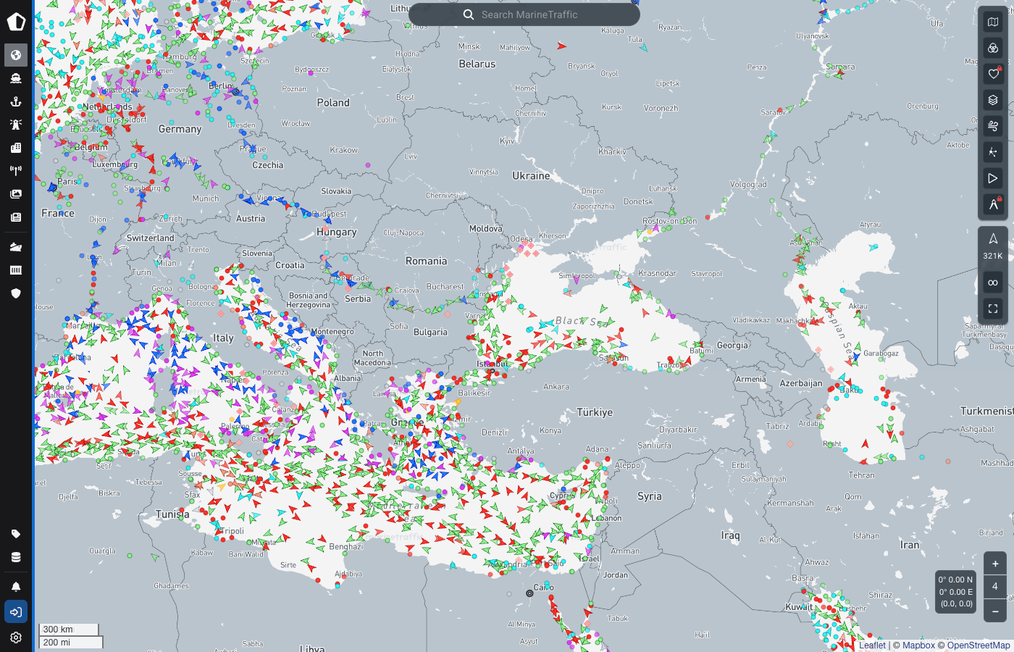
Task: Open the Photos gallery icon
Action: (x=16, y=194)
